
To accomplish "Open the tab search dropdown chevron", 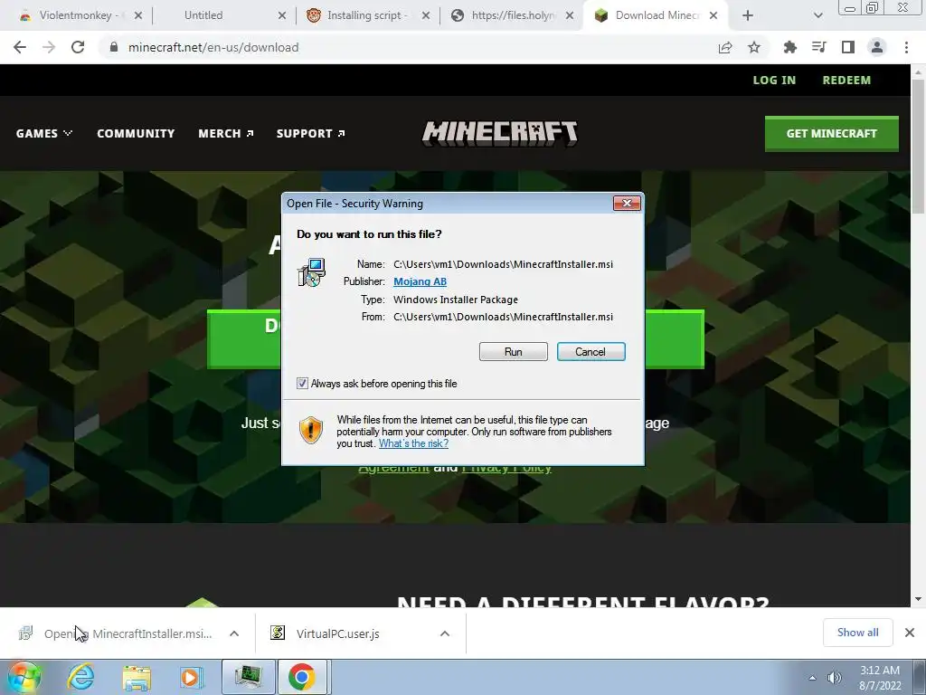I will (x=817, y=16).
